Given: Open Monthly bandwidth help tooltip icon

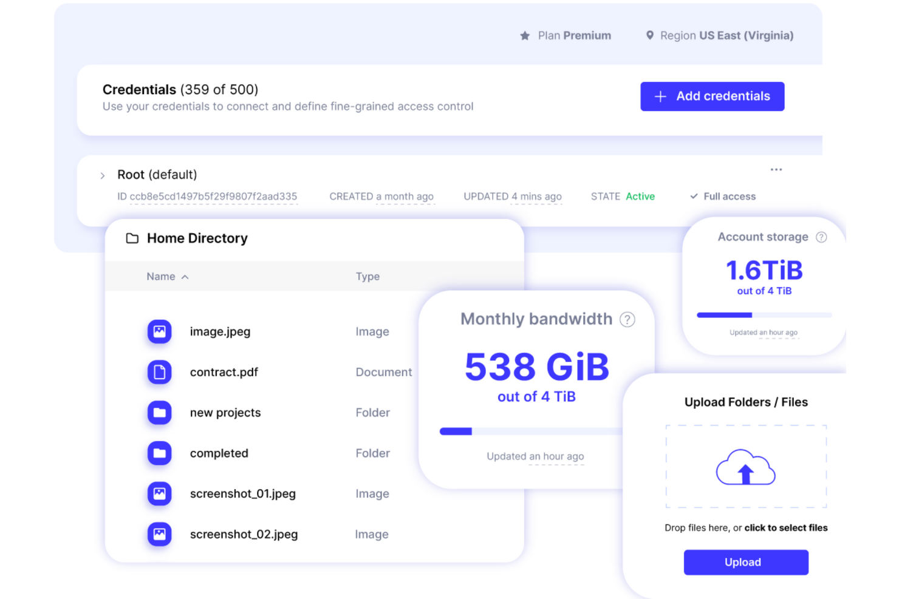Looking at the screenshot, I should coord(627,319).
